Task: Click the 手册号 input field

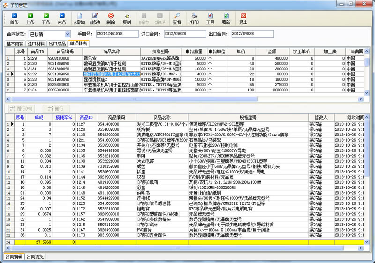Action: click(x=117, y=34)
